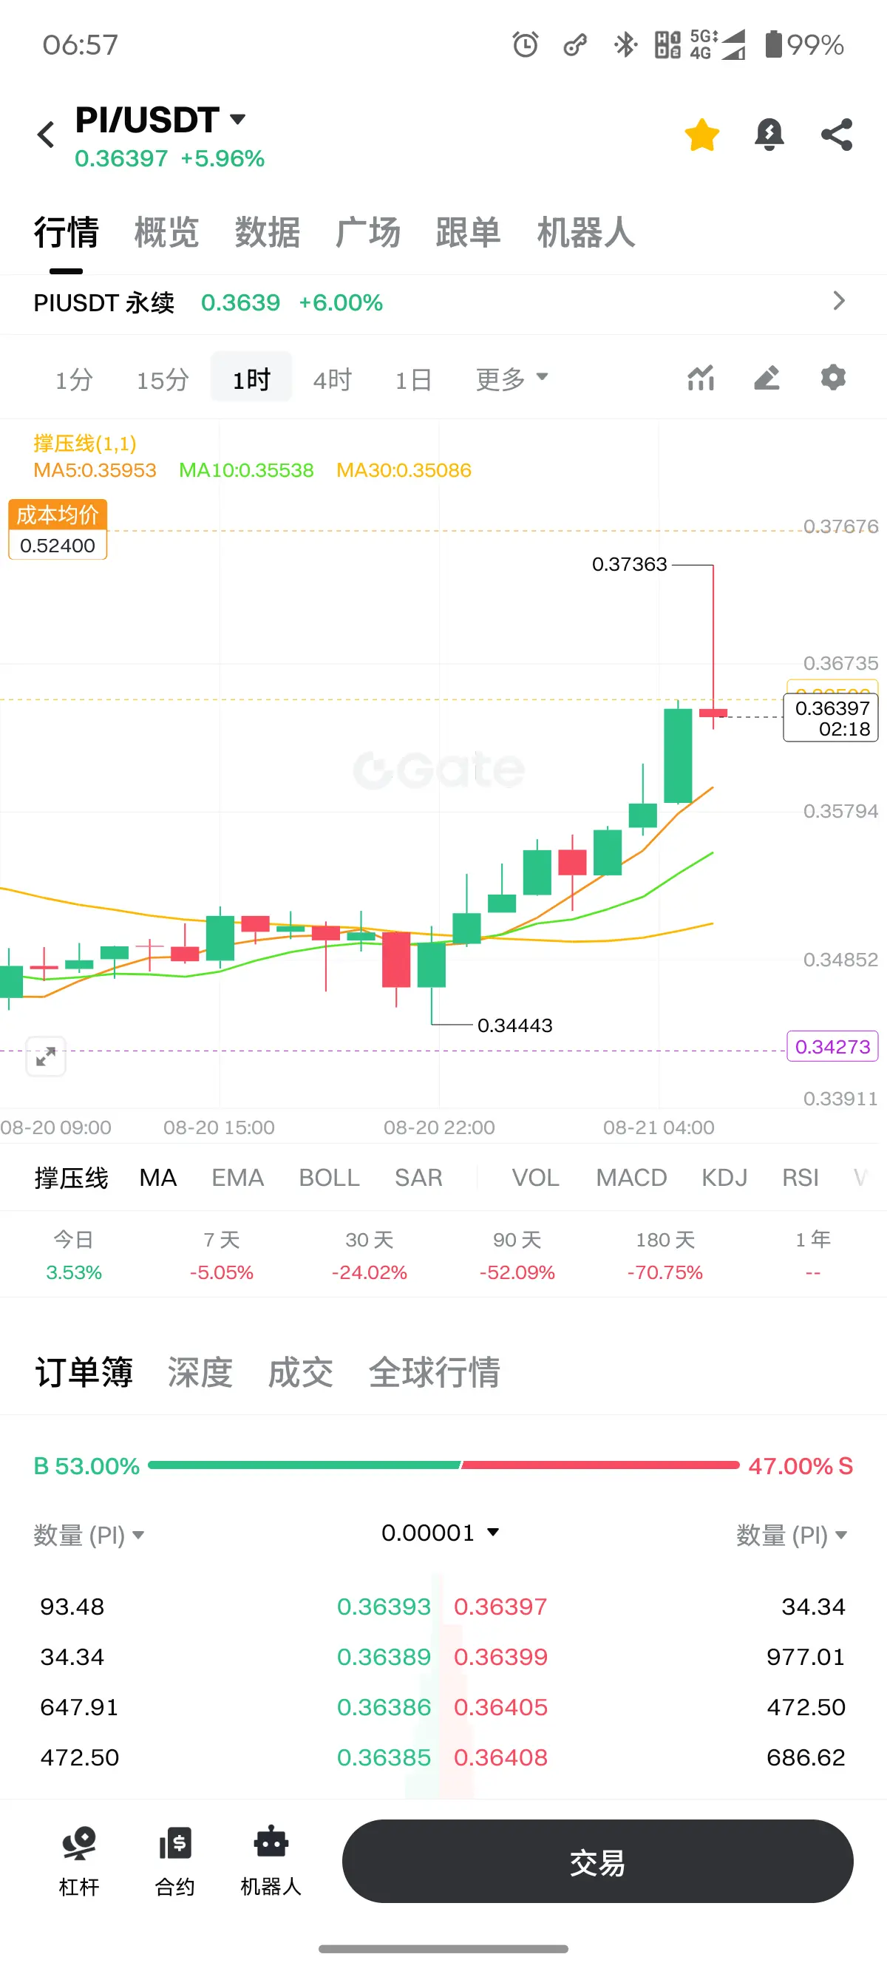
Task: Toggle the favorite star for PI/USDT
Action: coord(701,135)
